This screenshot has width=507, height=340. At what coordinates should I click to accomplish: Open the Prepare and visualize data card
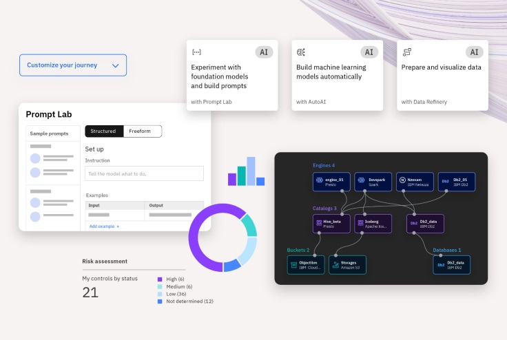point(442,75)
